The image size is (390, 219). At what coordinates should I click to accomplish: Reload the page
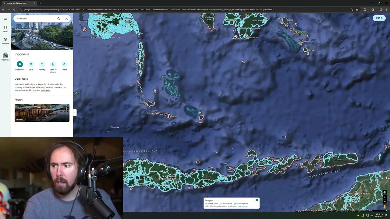coord(14,9)
